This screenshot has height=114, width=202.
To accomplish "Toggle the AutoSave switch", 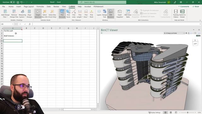I will (x=13, y=2).
